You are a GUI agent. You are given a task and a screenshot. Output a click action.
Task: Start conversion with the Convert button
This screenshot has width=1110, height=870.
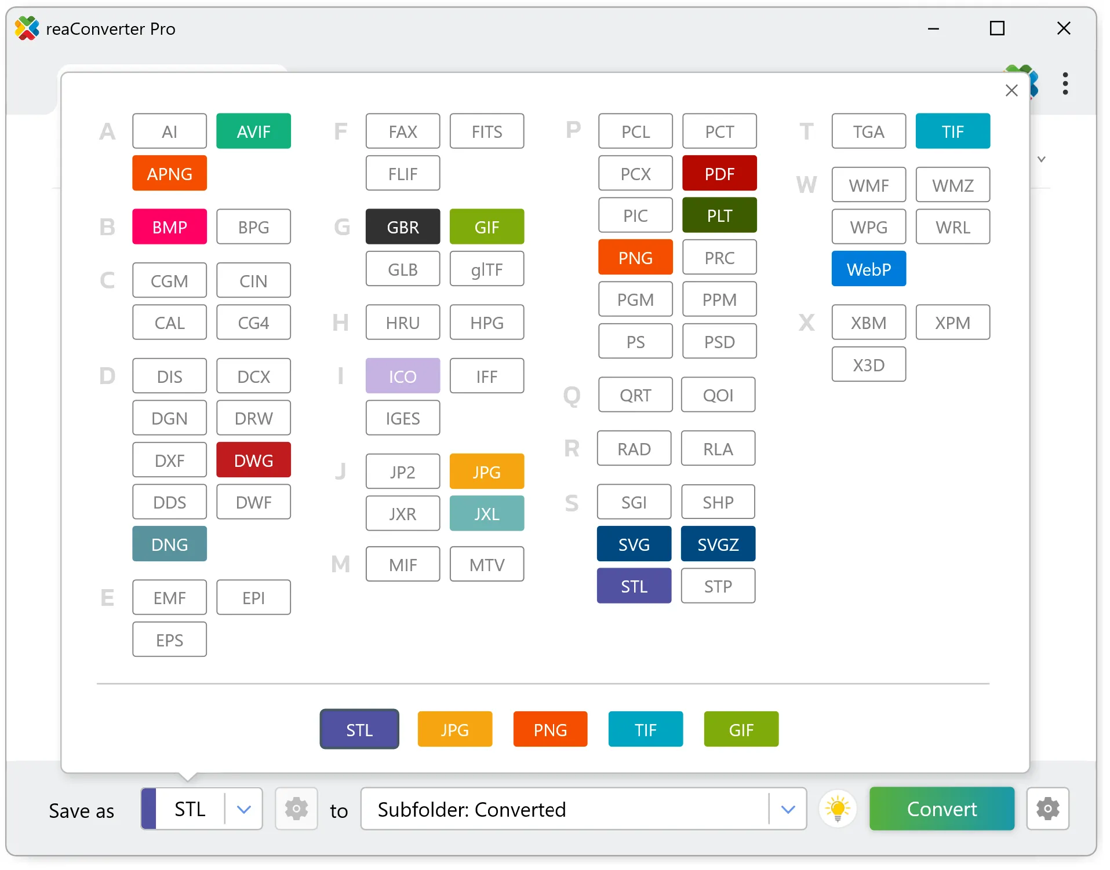tap(941, 809)
